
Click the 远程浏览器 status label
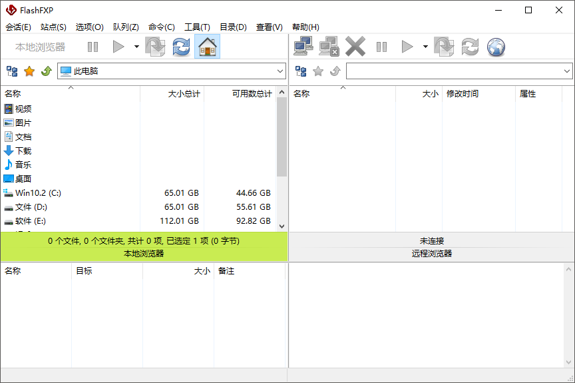tap(432, 254)
